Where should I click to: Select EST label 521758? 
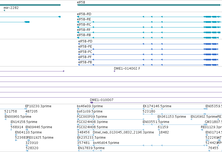pos(11,111)
